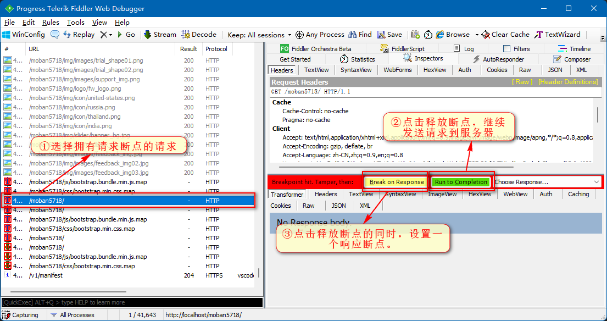Click the stopwatch timer toolbar icon
This screenshot has height=321, width=607.
click(428, 35)
